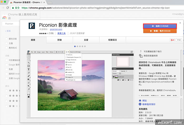Click the zoom-out button beside 50.0% in preview
This screenshot has width=184, height=125.
[x=57, y=52]
